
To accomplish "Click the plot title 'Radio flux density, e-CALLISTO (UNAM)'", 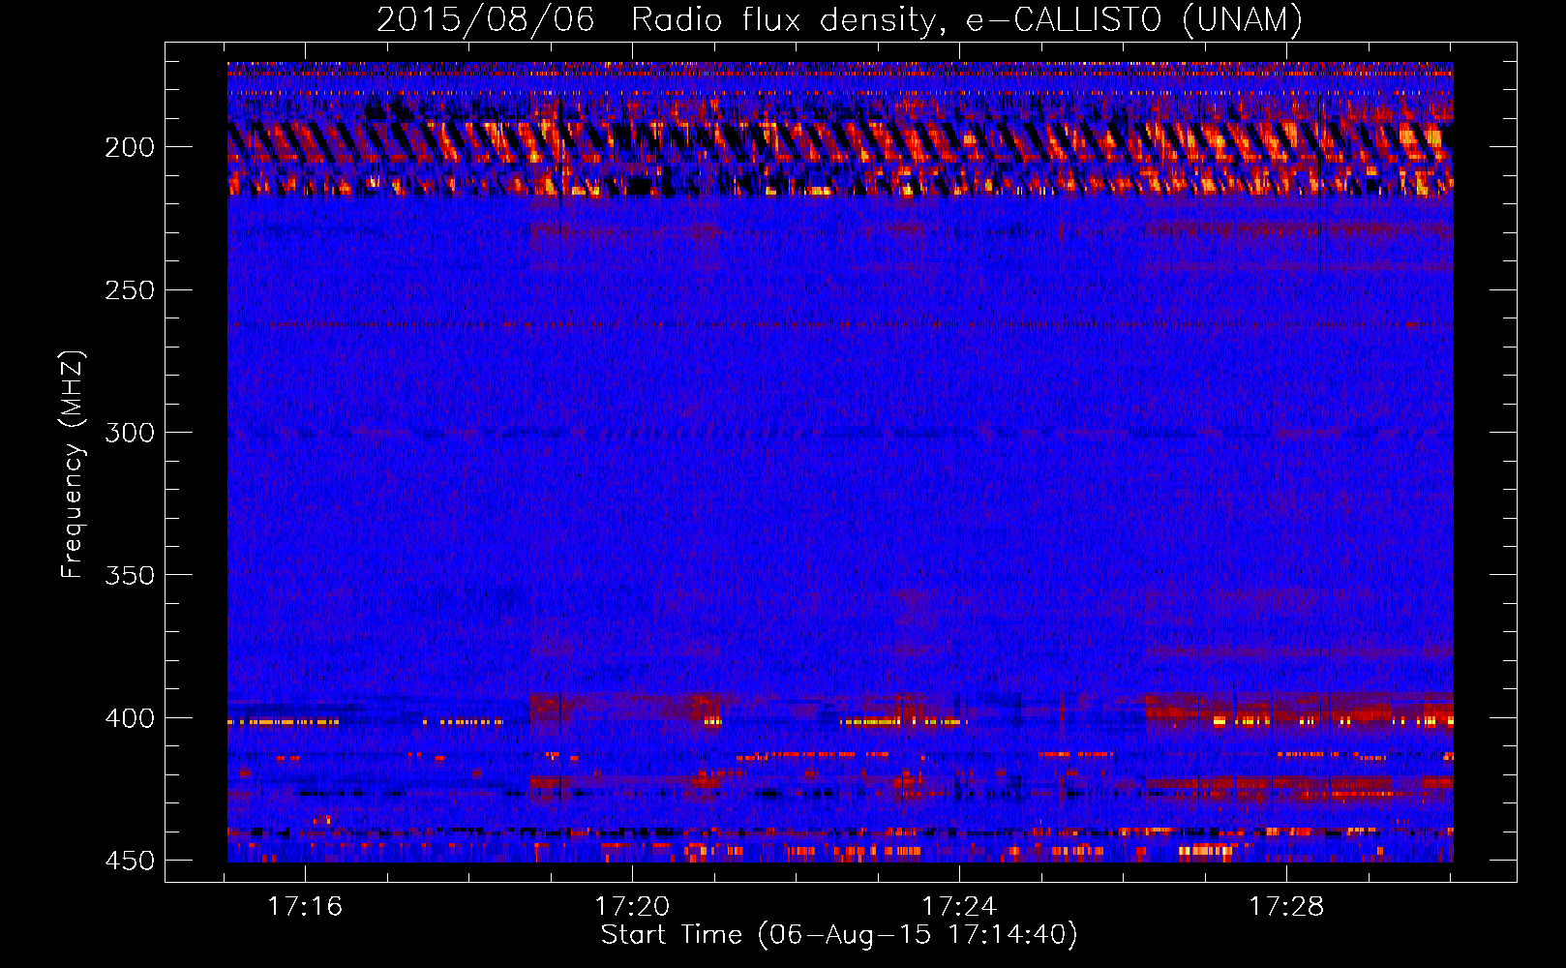I will point(967,20).
